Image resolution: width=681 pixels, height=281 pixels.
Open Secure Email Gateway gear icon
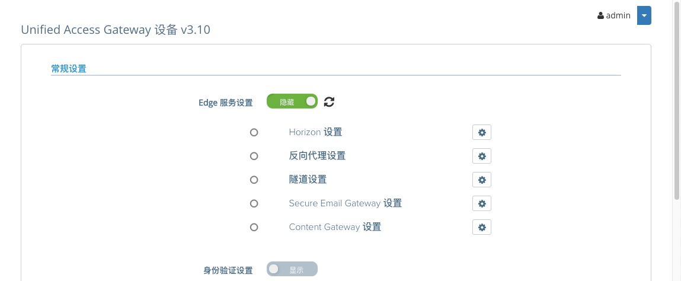point(482,203)
